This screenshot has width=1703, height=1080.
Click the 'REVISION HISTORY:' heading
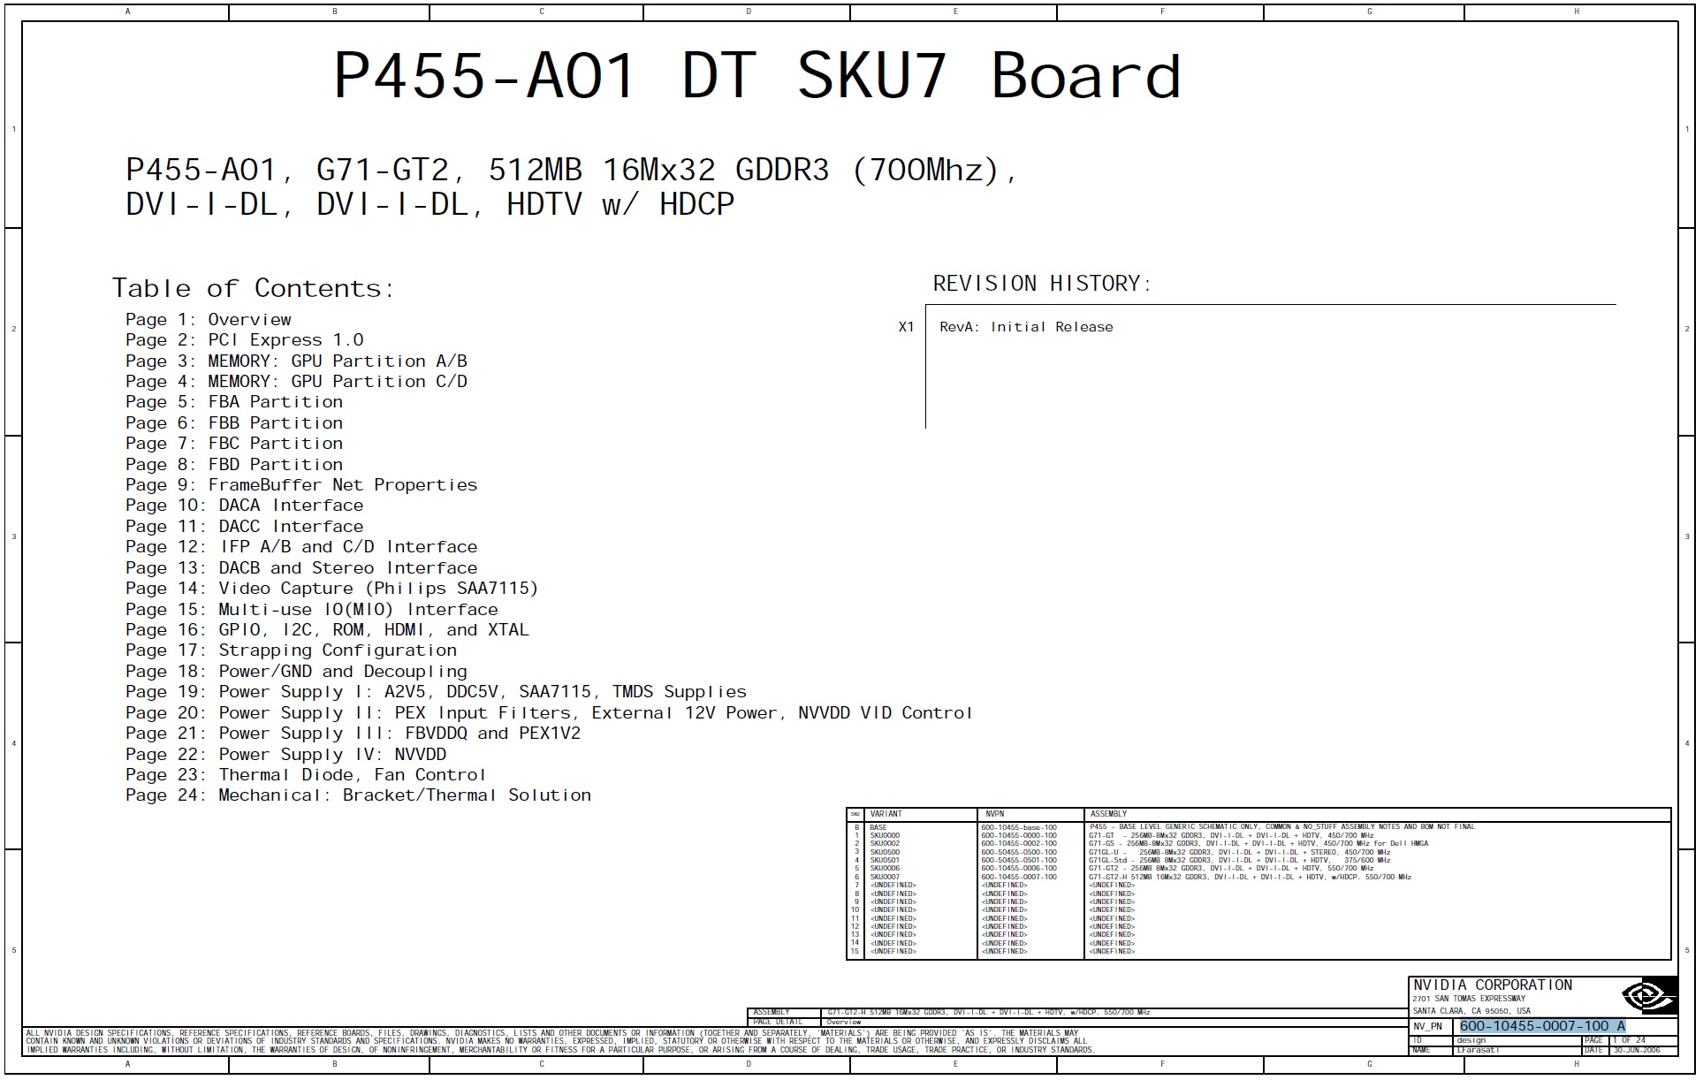coord(1043,284)
